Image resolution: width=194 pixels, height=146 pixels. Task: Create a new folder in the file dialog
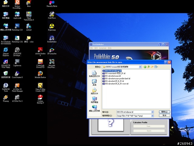[x=152, y=67]
